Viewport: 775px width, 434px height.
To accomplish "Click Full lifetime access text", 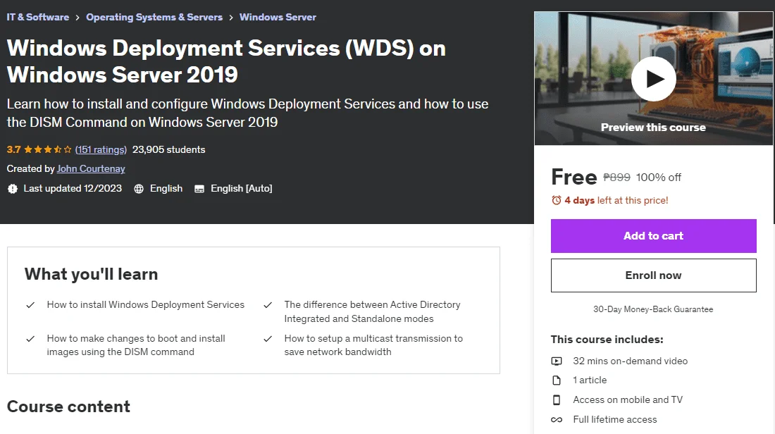I will point(615,419).
